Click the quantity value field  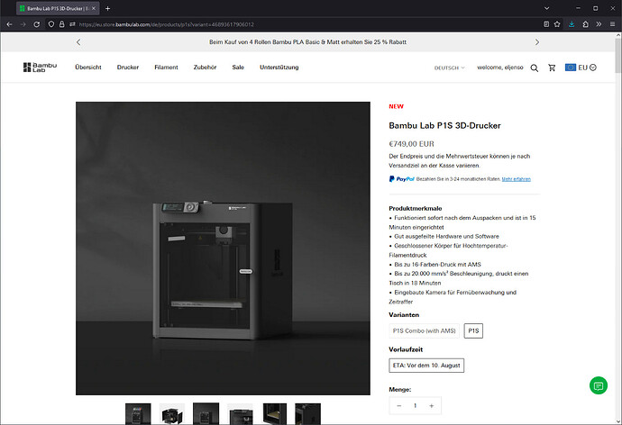(x=415, y=405)
